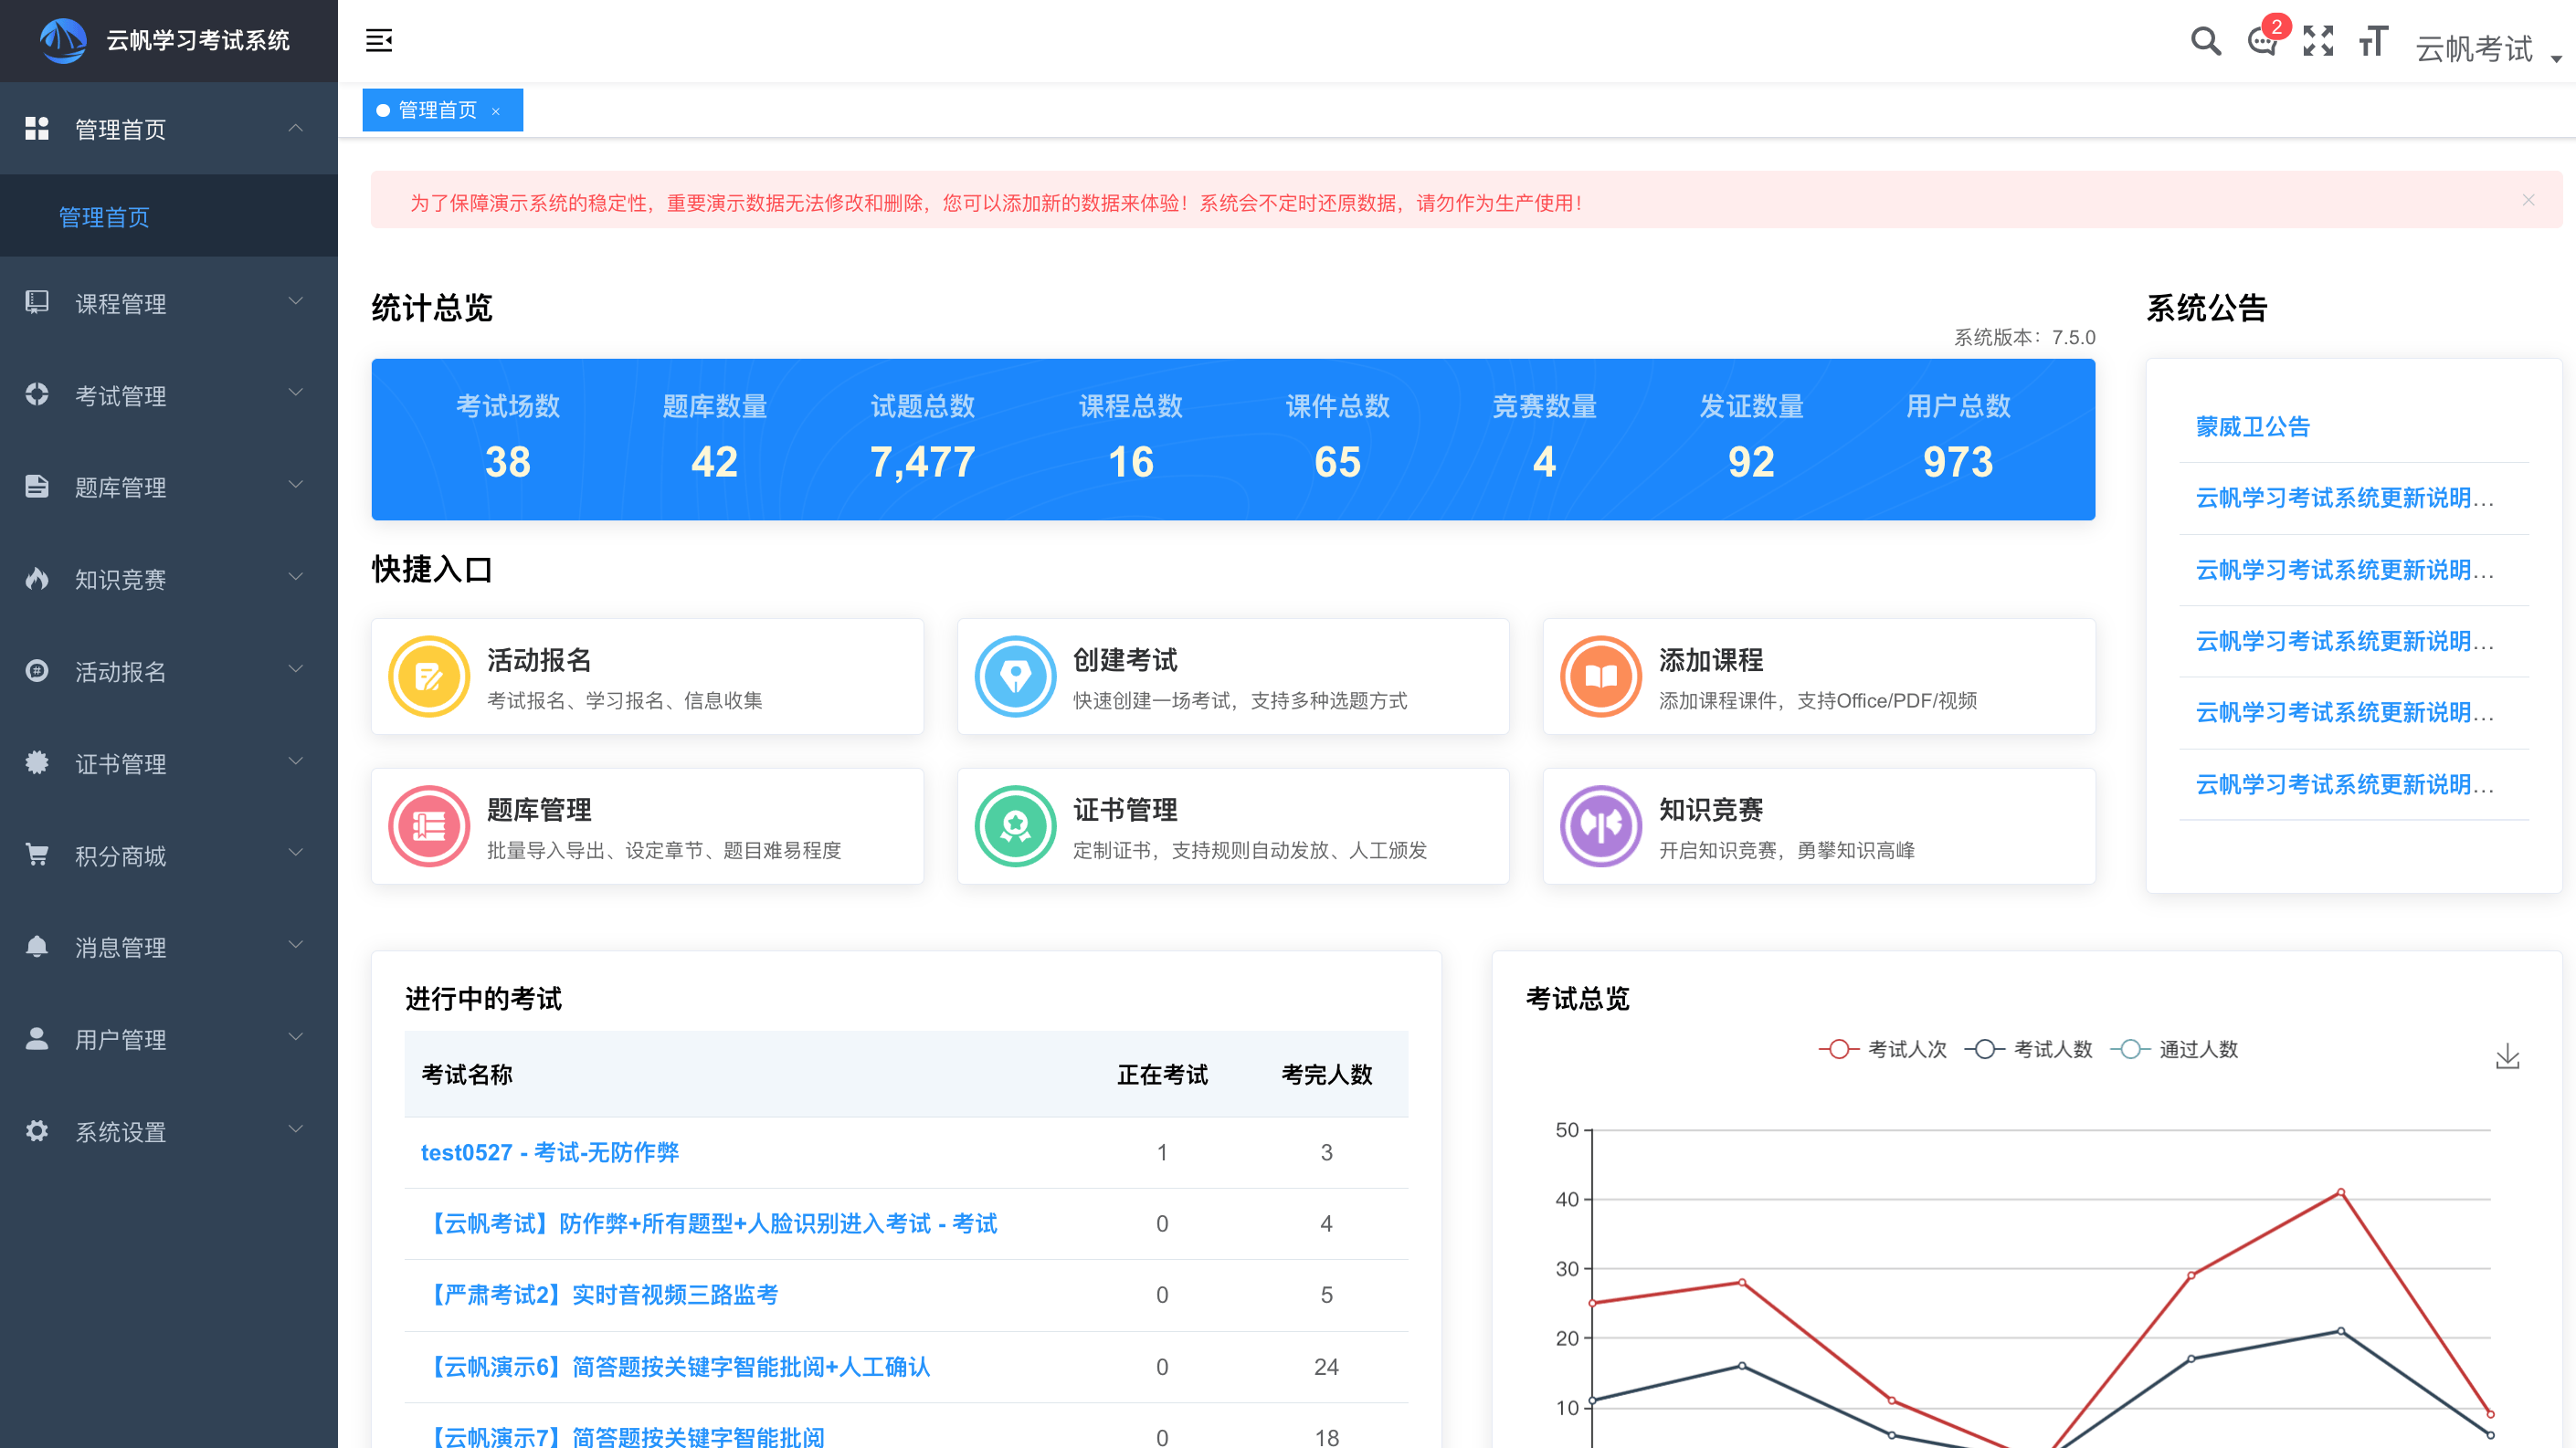Open 消息管理 menu item
This screenshot has height=1448, width=2576.
click(x=169, y=947)
